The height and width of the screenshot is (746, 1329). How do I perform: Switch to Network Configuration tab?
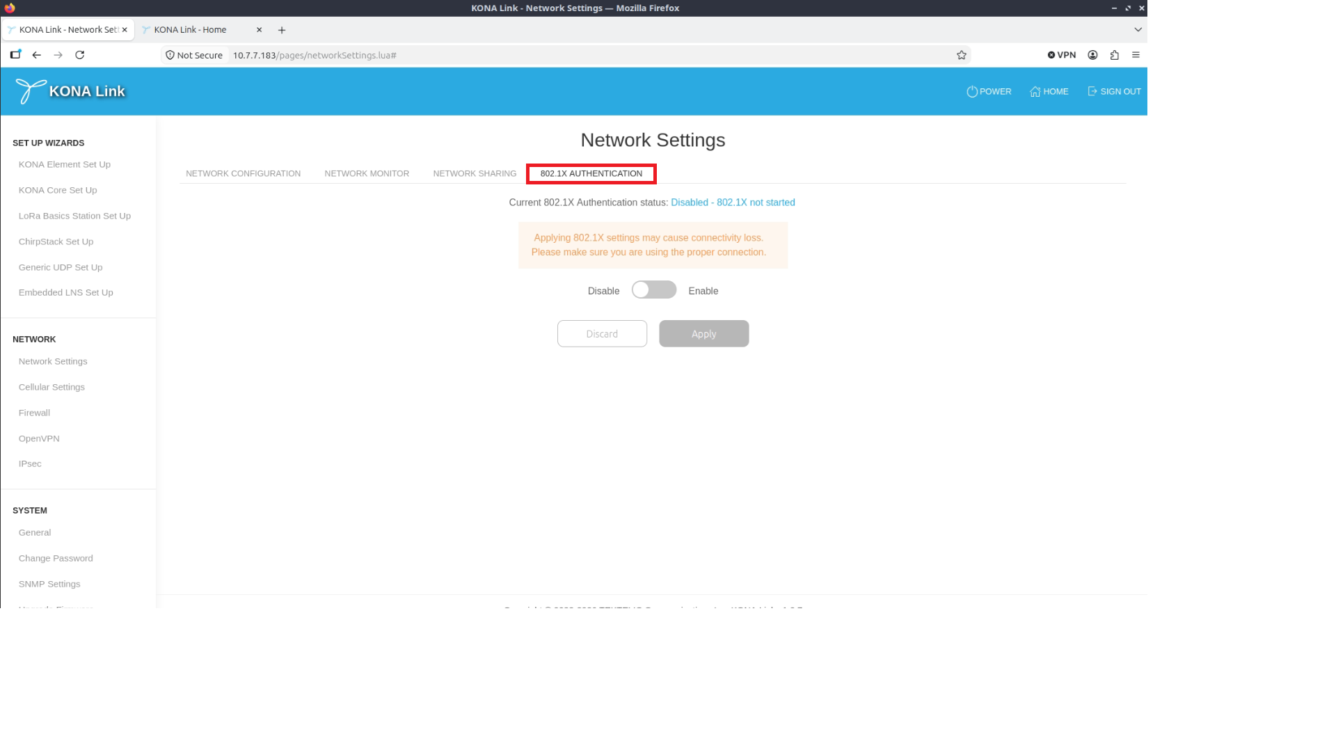coord(243,173)
